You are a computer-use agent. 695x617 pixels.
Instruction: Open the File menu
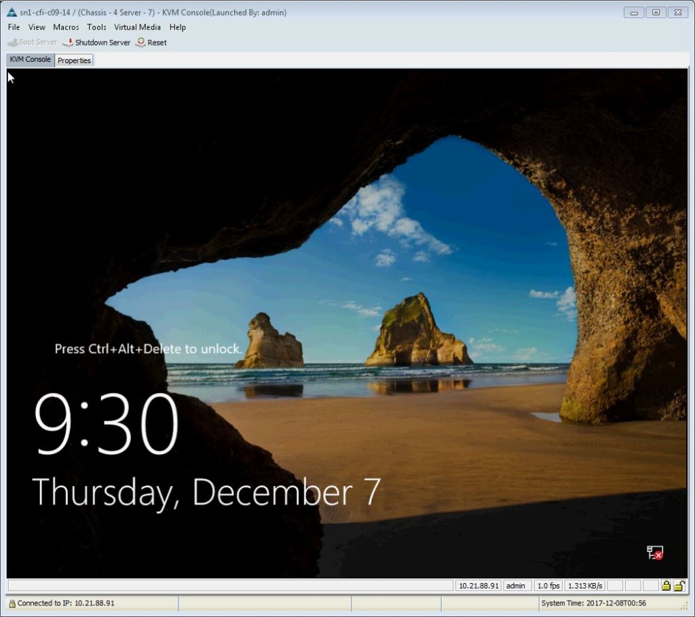point(14,27)
